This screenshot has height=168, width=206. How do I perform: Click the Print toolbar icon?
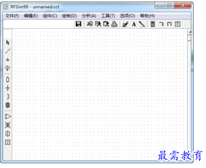[x=114, y=24]
